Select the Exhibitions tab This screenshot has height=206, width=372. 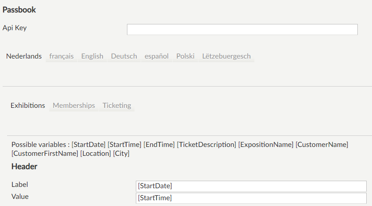coord(28,106)
